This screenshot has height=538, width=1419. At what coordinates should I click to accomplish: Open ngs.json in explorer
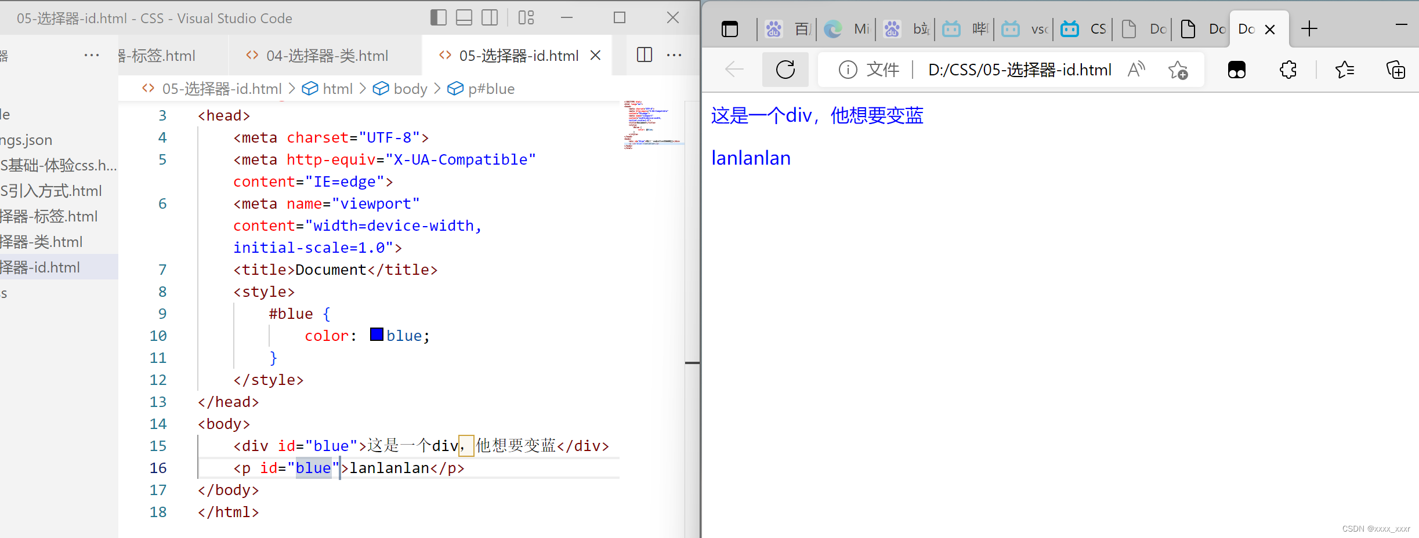(x=59, y=140)
